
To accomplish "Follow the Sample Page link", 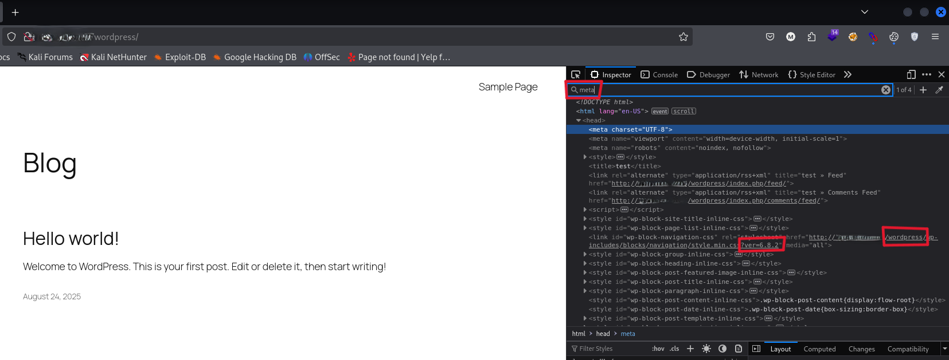I will (x=508, y=87).
